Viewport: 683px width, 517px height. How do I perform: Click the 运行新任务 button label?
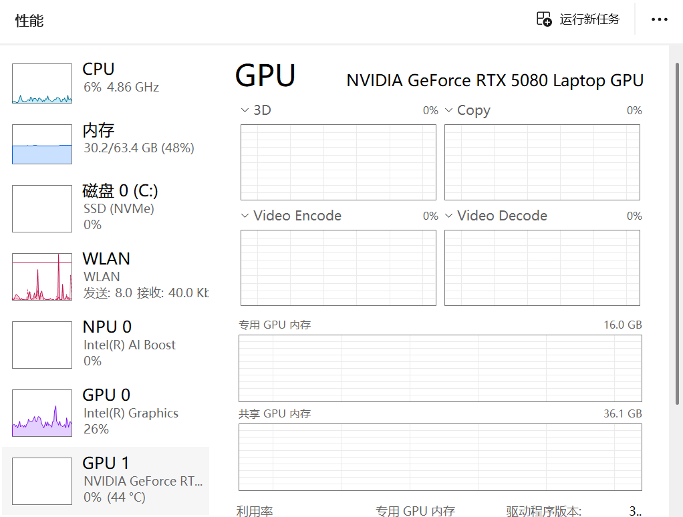tap(589, 19)
